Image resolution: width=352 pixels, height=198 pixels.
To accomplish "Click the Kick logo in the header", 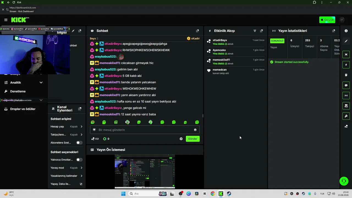I will click(x=20, y=20).
